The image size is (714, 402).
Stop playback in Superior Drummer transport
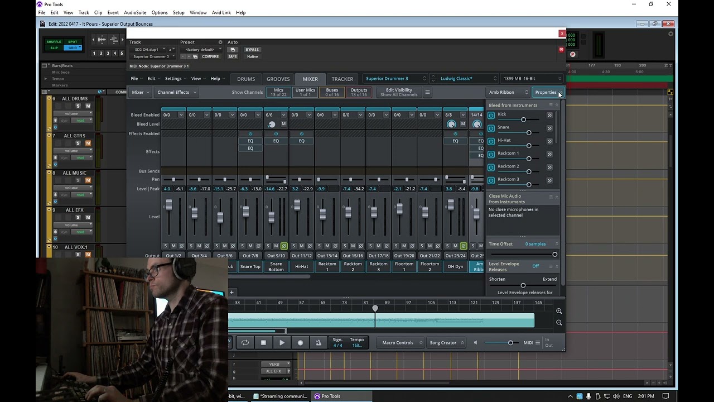click(263, 343)
